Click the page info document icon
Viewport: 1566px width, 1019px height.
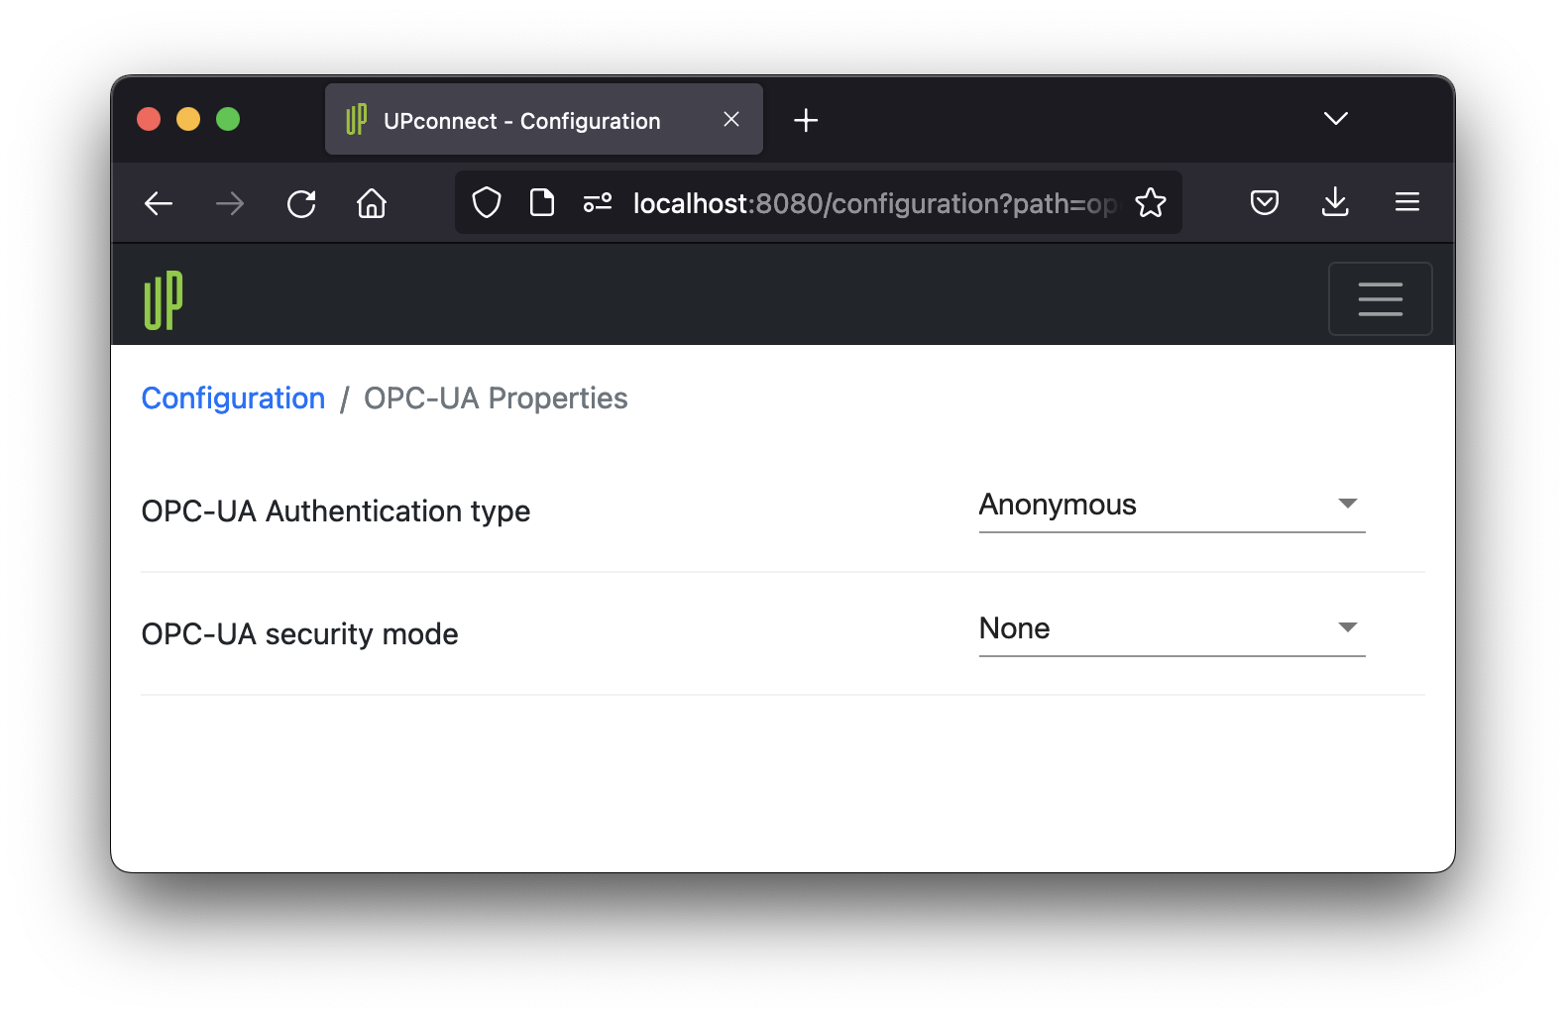click(542, 203)
